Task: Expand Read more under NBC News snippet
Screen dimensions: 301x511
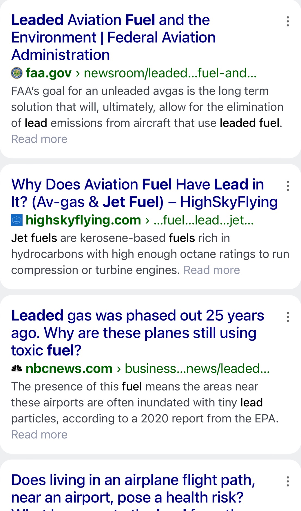Action: [39, 435]
